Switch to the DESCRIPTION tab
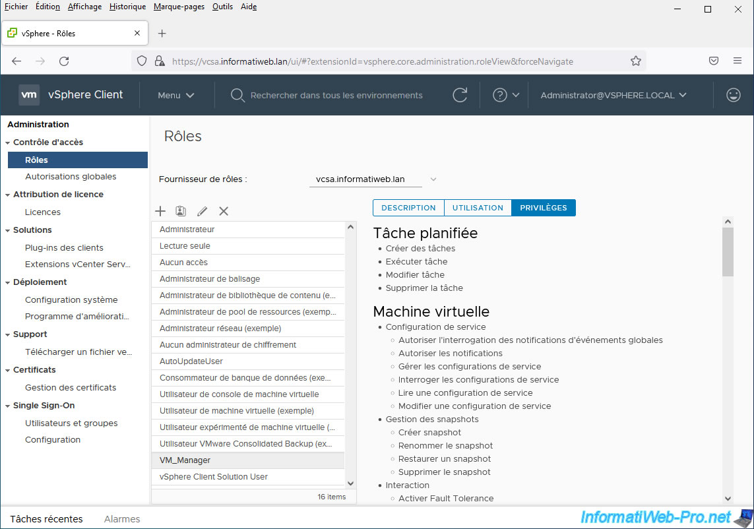Viewport: 754px width, 529px height. (408, 208)
